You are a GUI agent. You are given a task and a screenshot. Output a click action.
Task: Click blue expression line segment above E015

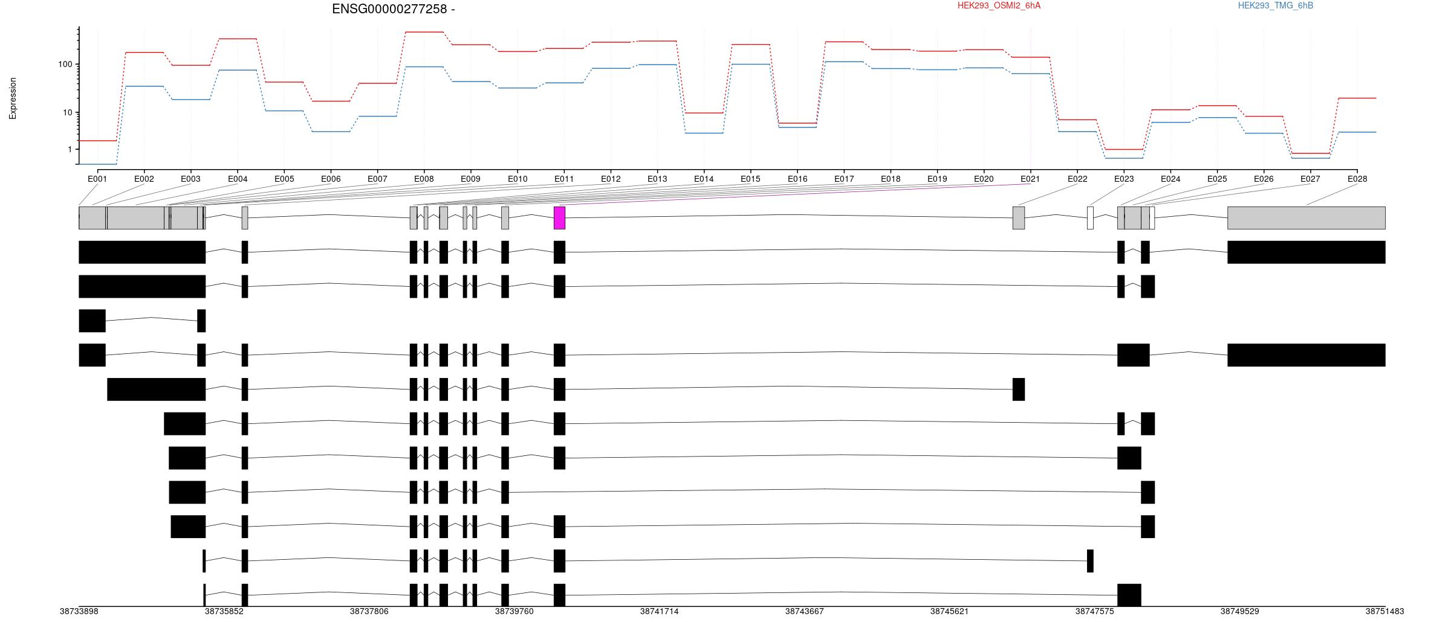(x=750, y=64)
